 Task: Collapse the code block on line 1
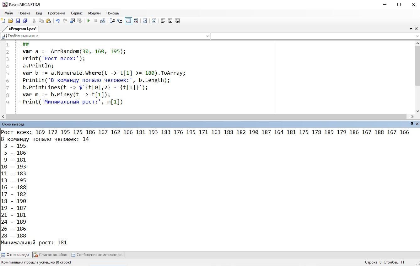pyautogui.click(x=19, y=44)
